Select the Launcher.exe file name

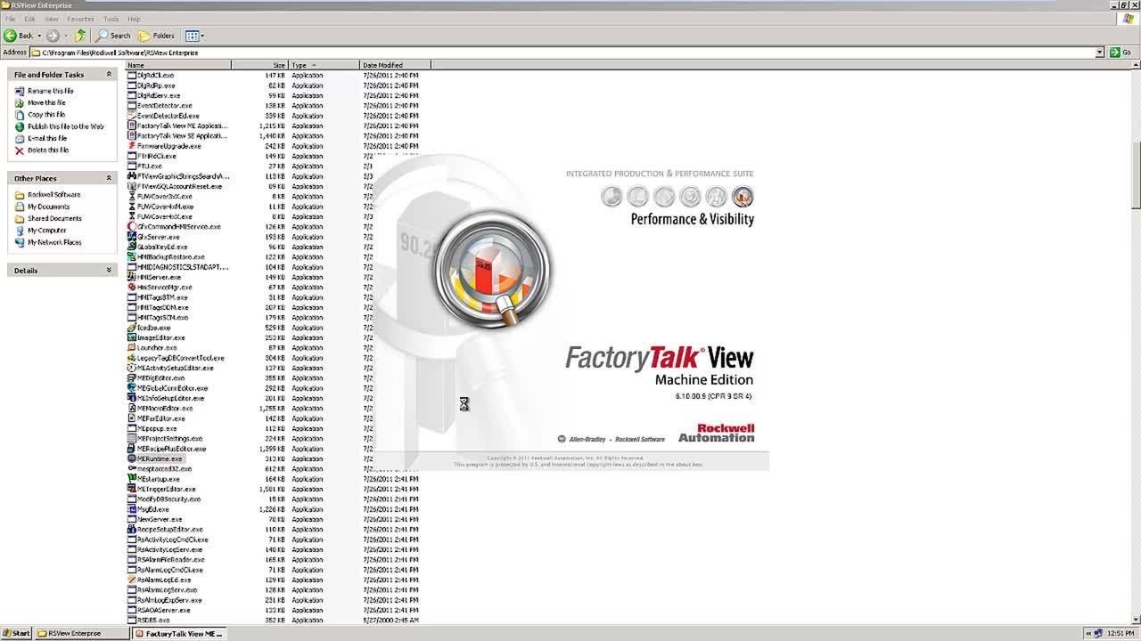157,348
